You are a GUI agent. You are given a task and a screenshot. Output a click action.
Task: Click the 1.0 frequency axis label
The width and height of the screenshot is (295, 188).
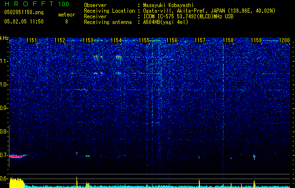[4, 85]
